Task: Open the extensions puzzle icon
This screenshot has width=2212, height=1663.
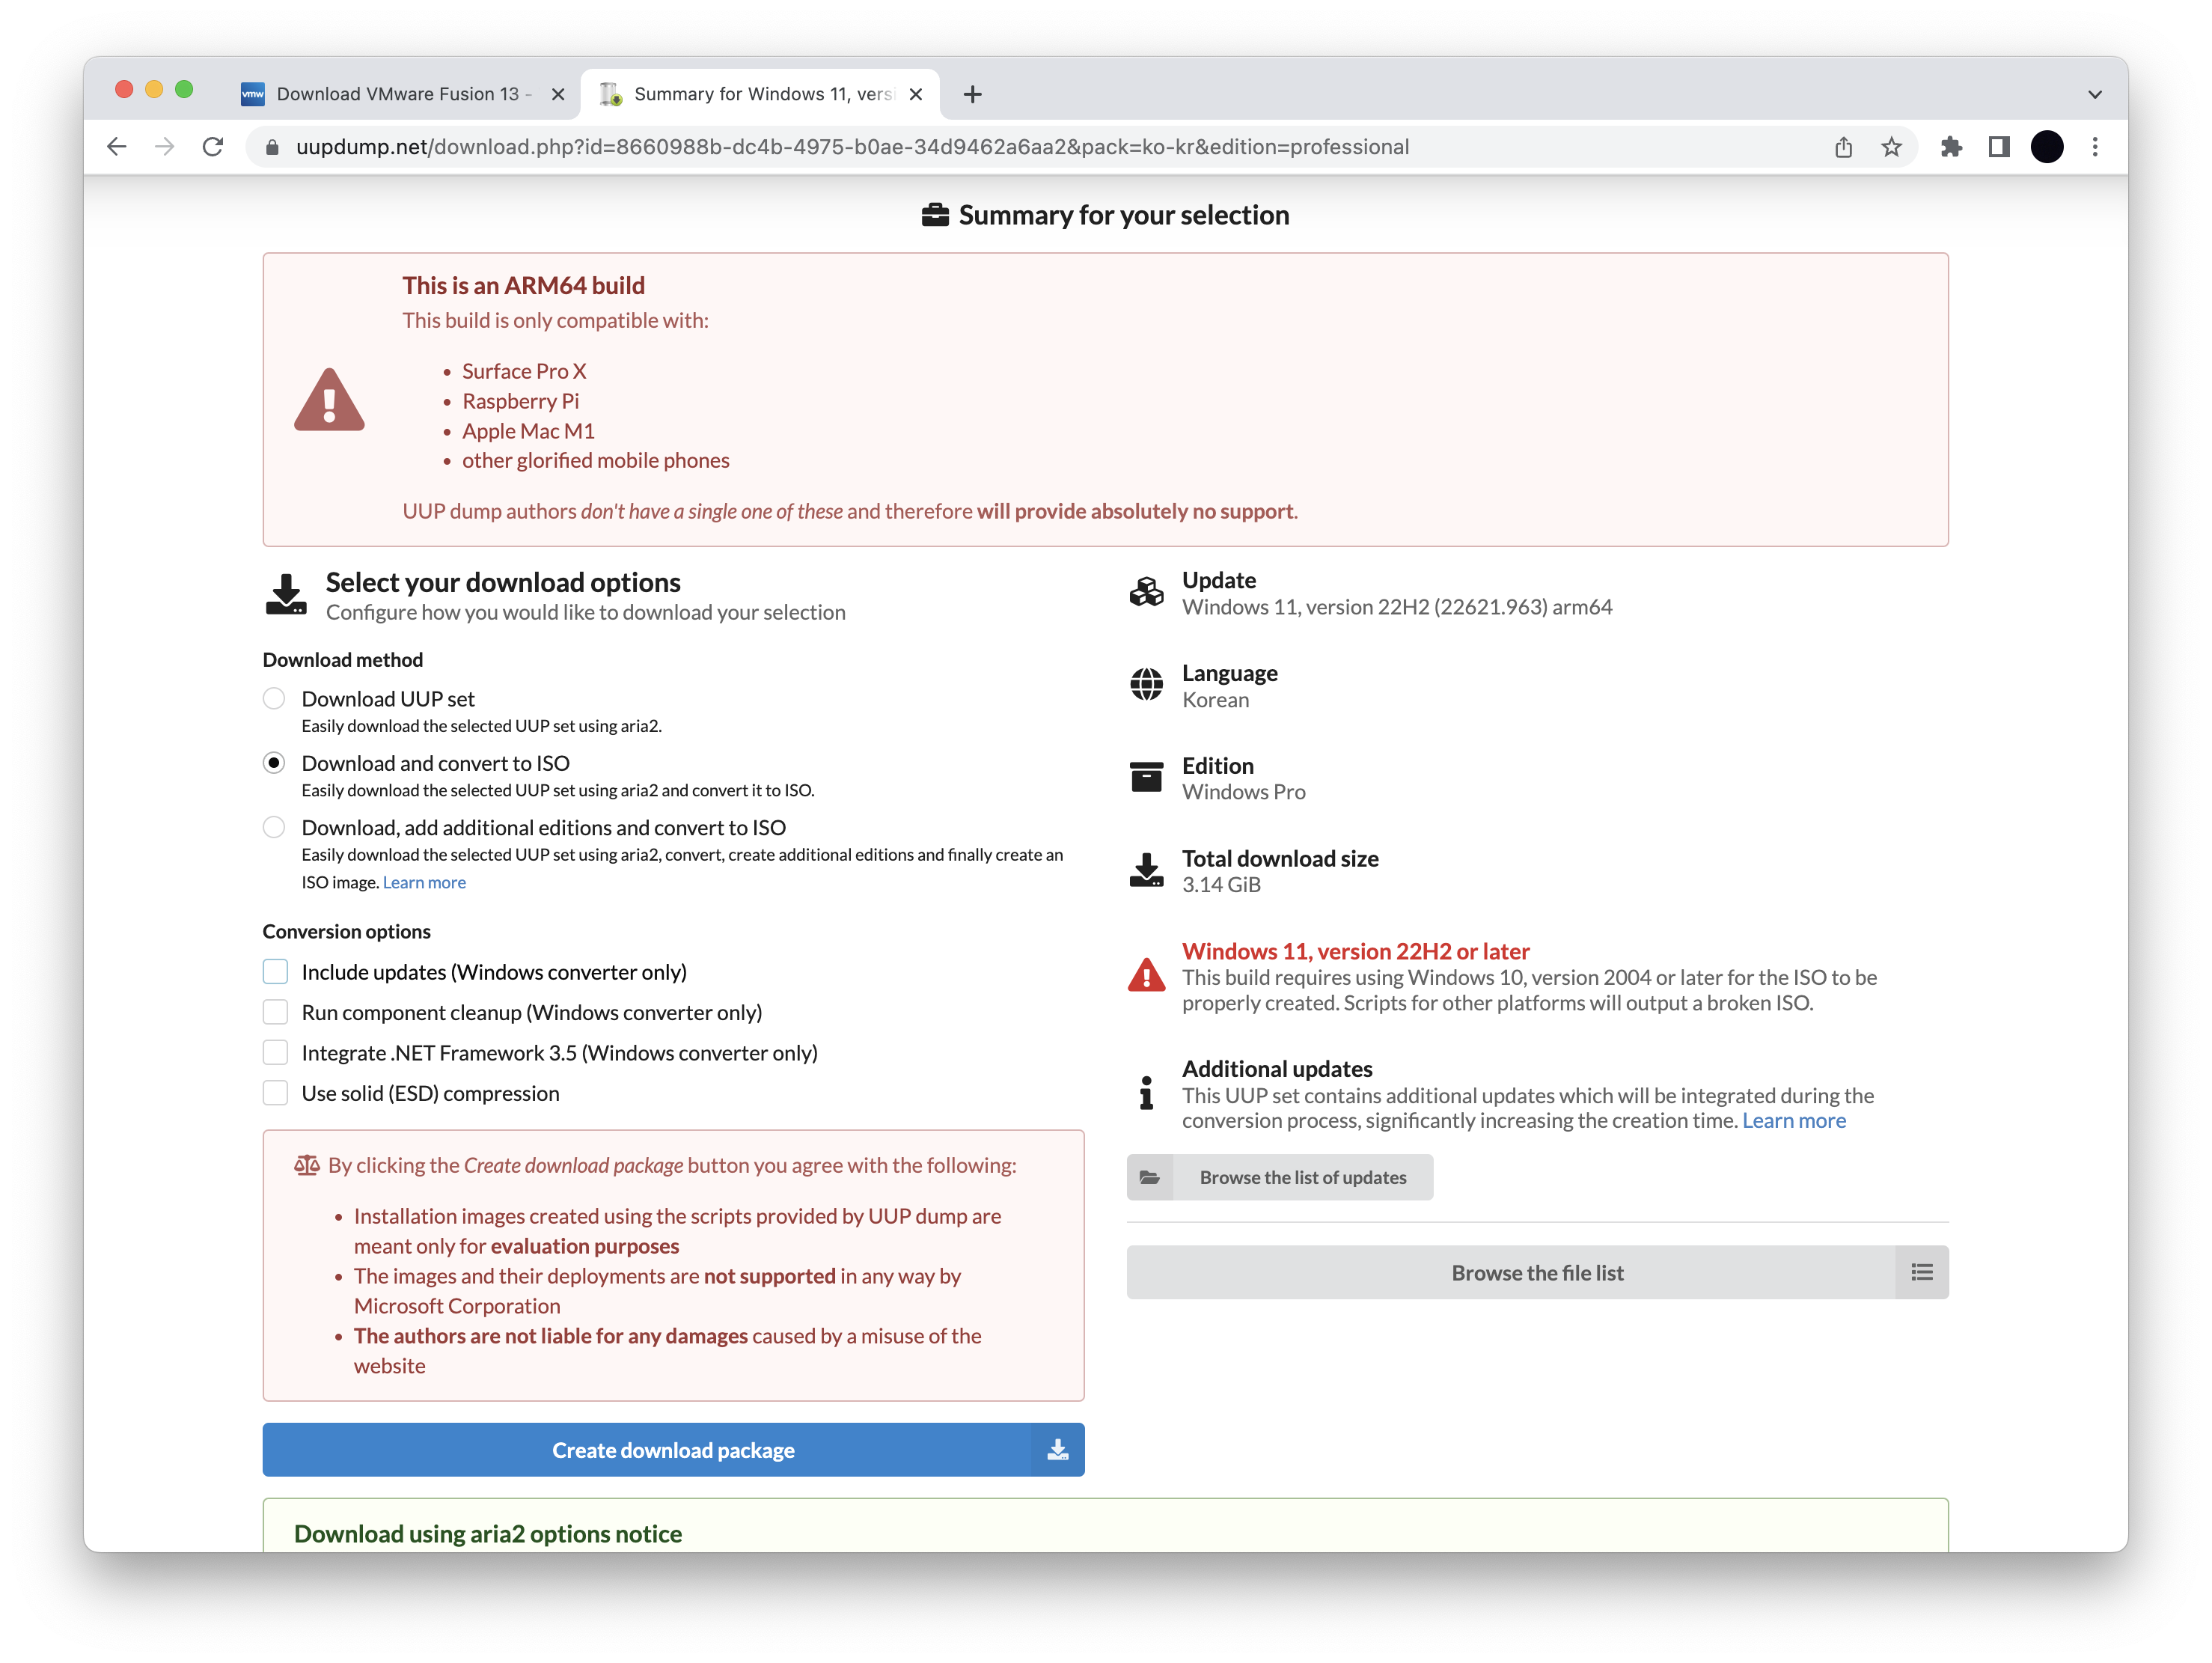Action: click(1951, 147)
